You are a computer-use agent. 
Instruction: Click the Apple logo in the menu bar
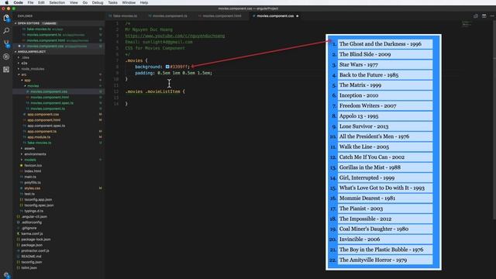(x=6, y=2)
